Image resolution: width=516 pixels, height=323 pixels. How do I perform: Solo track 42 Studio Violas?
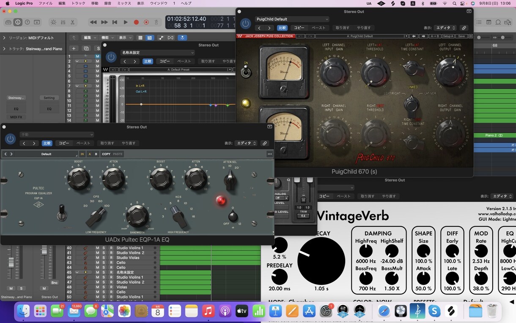[x=104, y=258]
